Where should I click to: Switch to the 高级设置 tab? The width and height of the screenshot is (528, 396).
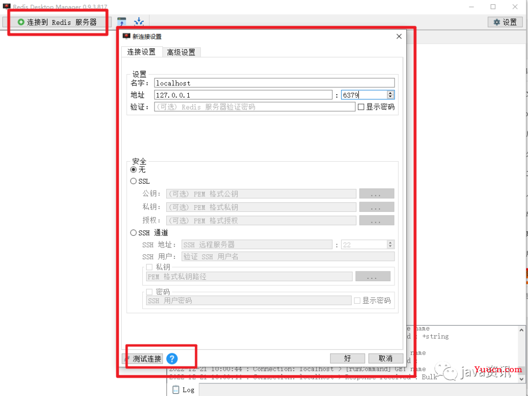[181, 52]
